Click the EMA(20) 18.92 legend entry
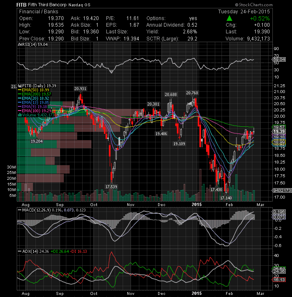The height and width of the screenshot is (297, 292). click(35, 98)
